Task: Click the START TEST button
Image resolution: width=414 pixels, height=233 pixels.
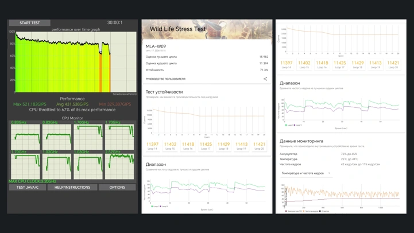Action: 30,23
